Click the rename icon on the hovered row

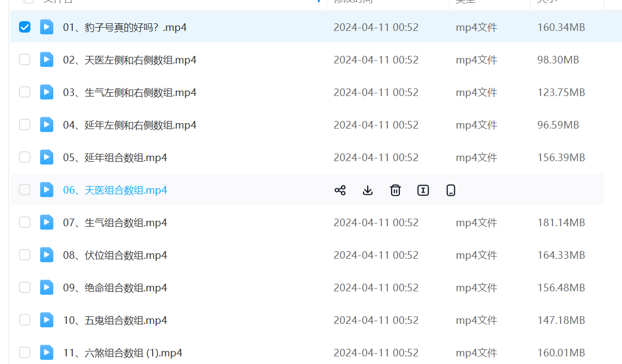click(x=423, y=190)
